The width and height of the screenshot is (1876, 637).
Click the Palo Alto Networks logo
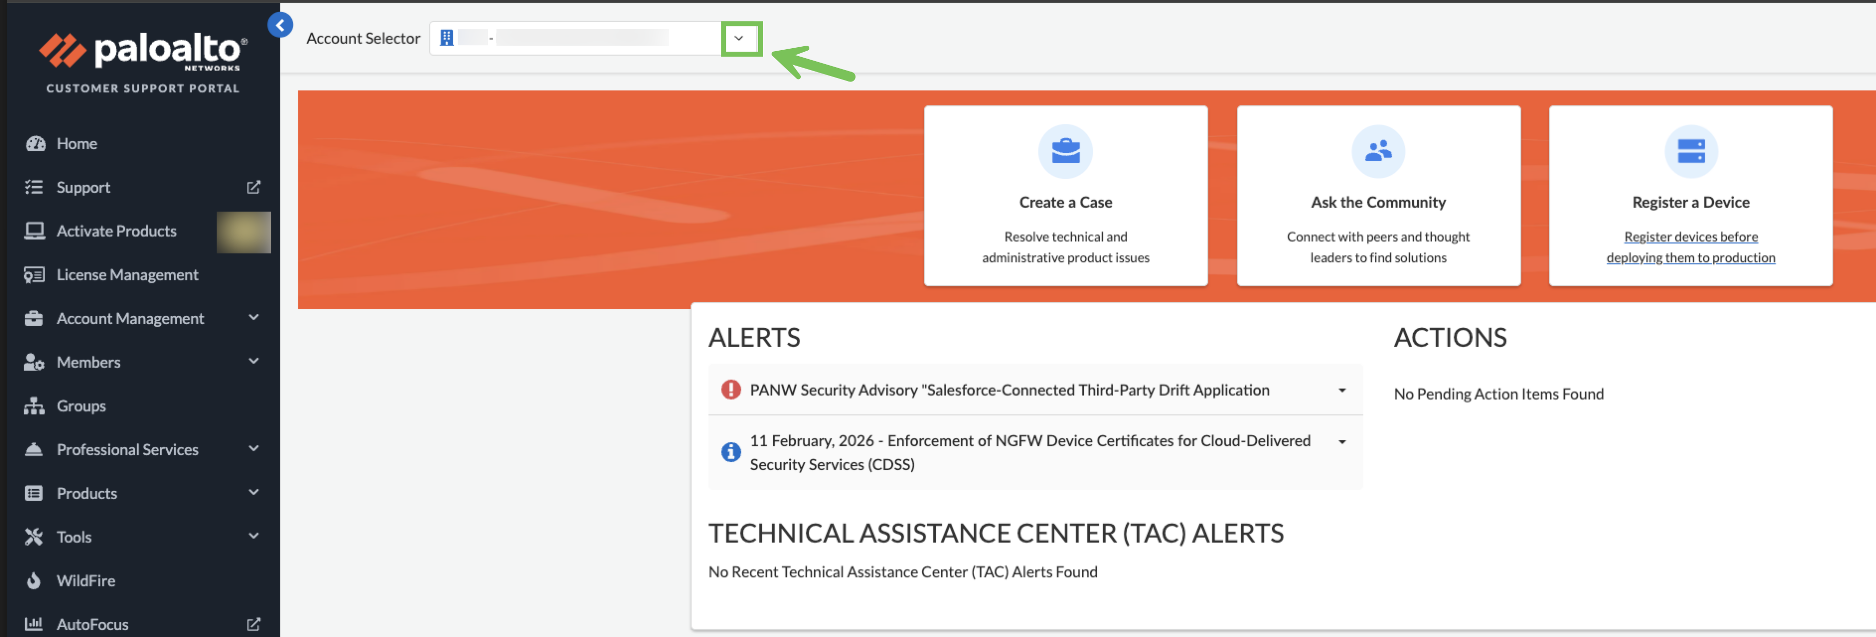pos(143,51)
